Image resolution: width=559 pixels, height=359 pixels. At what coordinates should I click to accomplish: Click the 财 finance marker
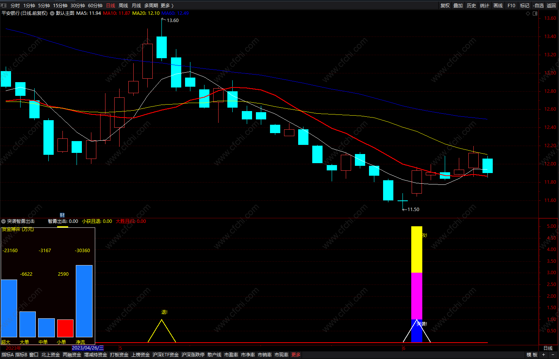tap(62, 215)
